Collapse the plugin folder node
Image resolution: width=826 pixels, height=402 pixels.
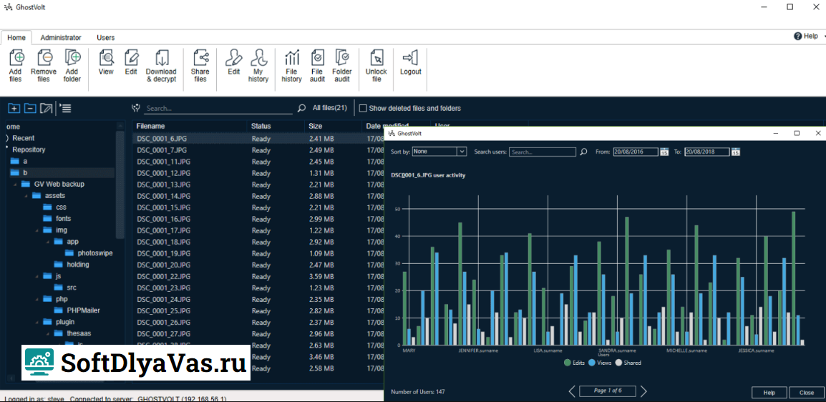[x=37, y=322]
